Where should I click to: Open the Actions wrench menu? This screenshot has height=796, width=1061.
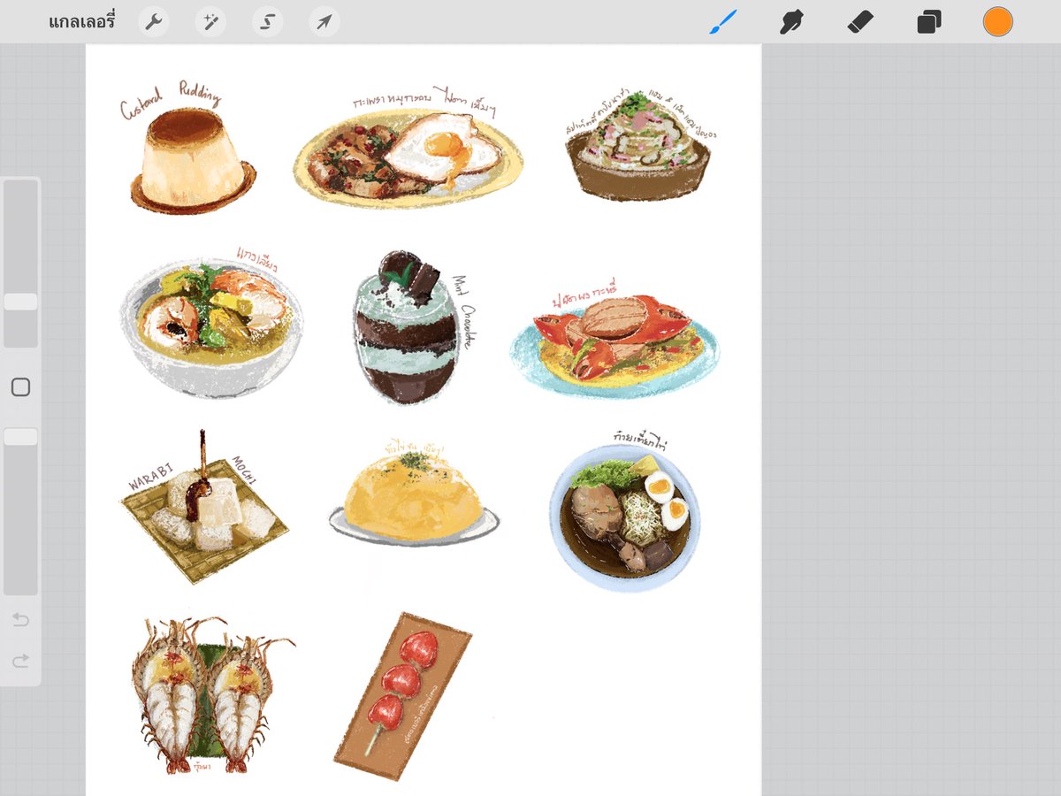coord(154,22)
